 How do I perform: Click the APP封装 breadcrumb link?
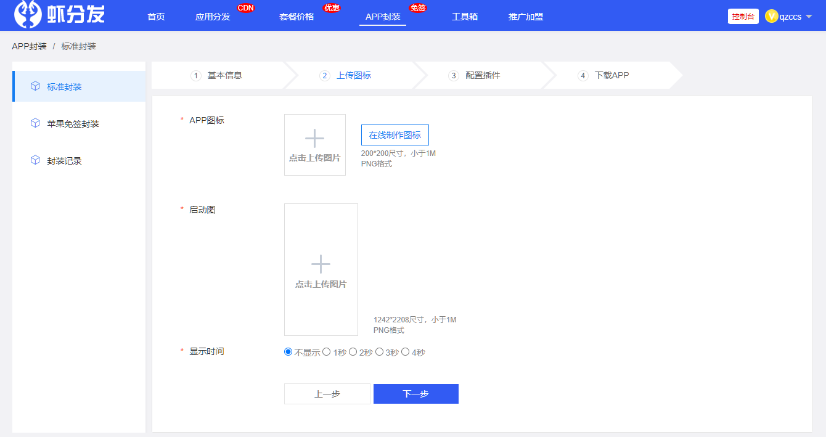[29, 46]
